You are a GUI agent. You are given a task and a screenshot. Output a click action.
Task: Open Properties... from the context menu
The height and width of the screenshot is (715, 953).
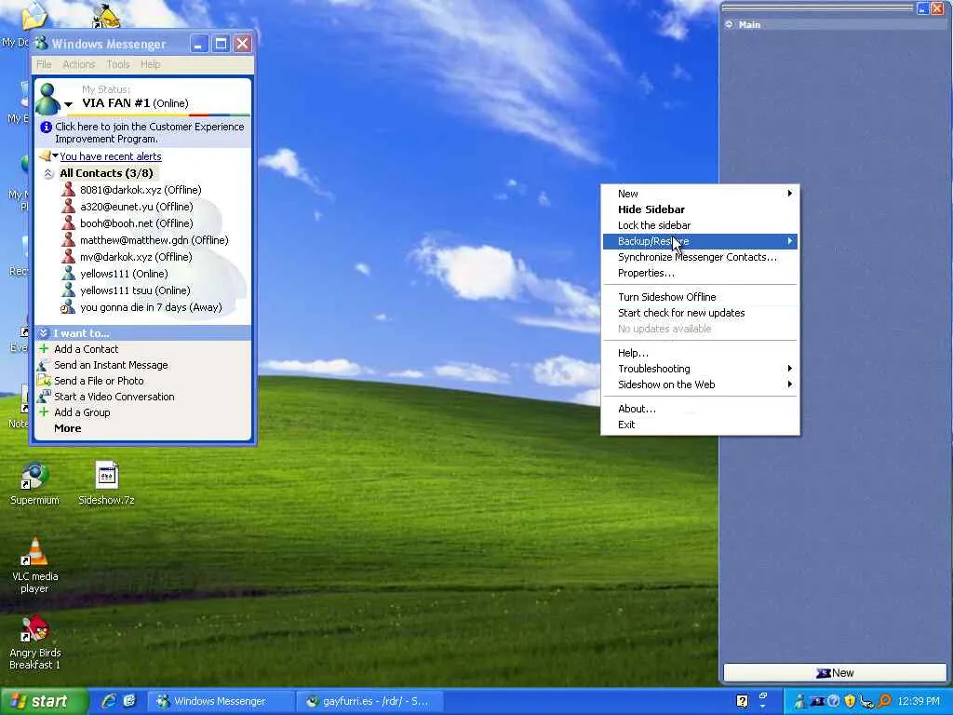(x=700, y=273)
